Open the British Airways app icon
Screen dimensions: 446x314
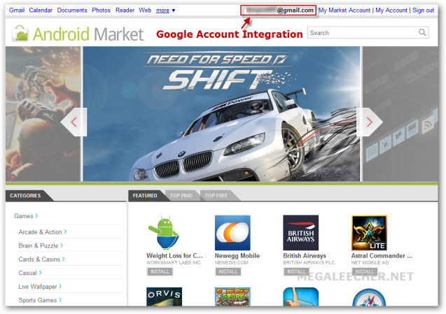(x=300, y=233)
